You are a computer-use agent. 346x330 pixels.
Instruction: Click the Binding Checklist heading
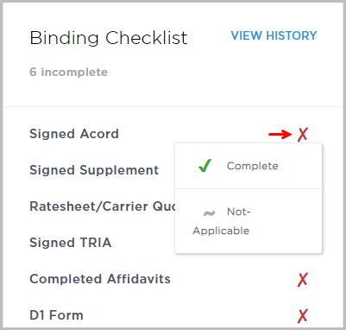tap(109, 38)
